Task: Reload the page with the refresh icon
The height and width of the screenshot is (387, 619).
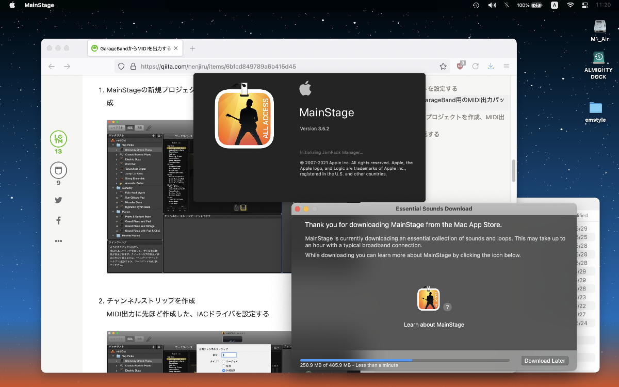Action: pos(476,66)
